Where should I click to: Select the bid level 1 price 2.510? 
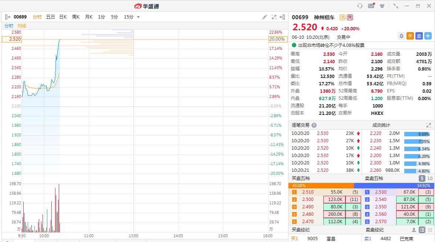tap(308, 192)
